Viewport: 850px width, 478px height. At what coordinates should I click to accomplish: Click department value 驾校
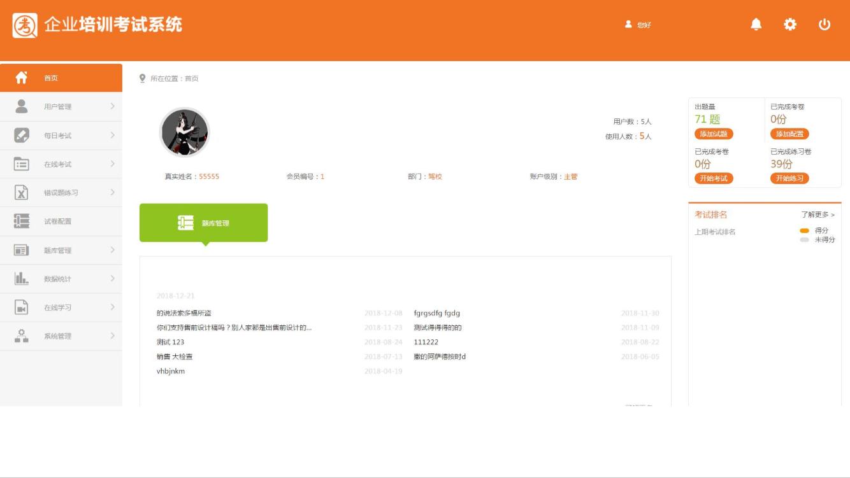click(435, 176)
